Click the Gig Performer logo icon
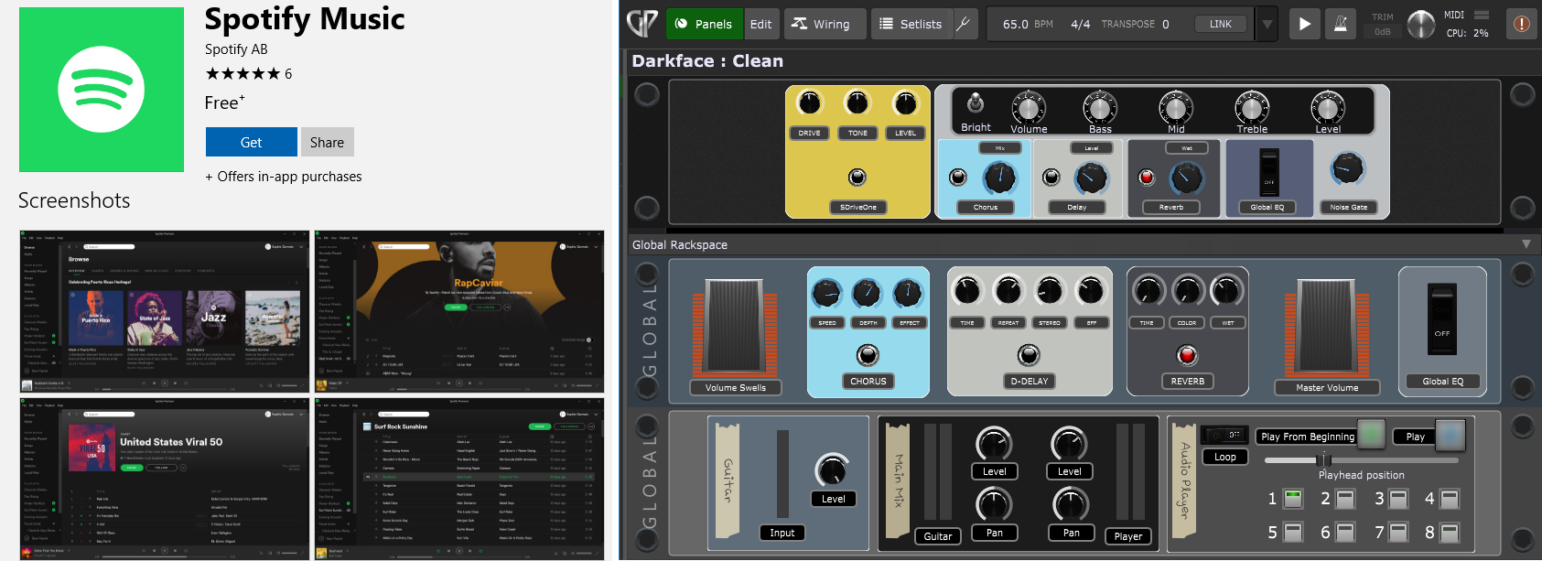Viewport: 1542px width, 561px height. point(642,24)
